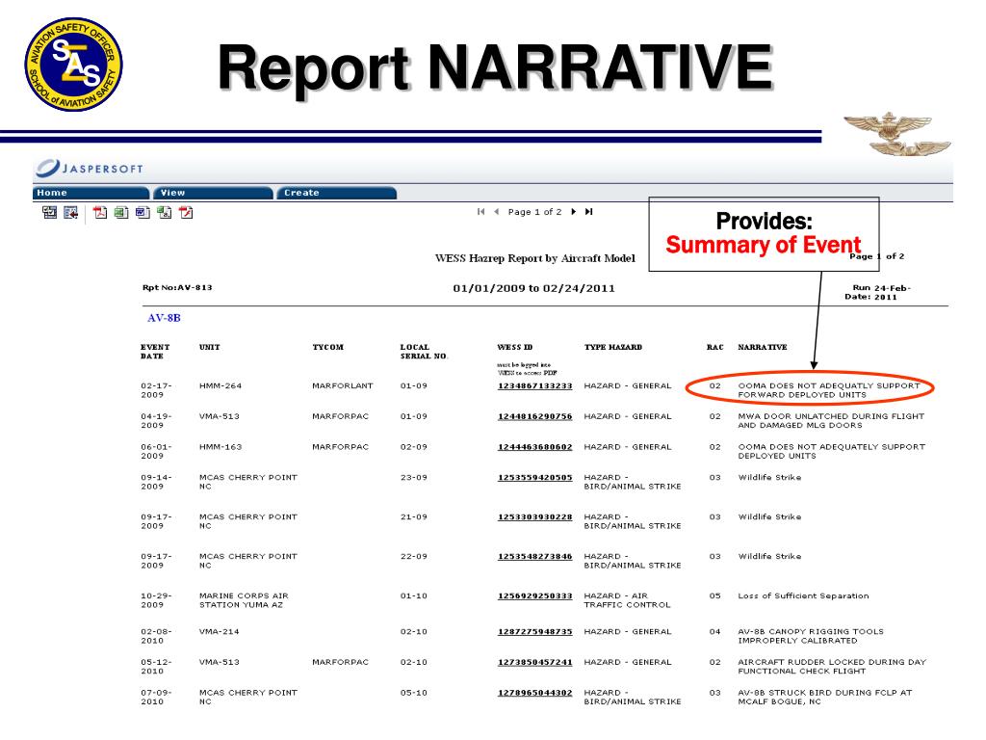The image size is (986, 740).
Task: Export report to Excel
Action: point(121,213)
